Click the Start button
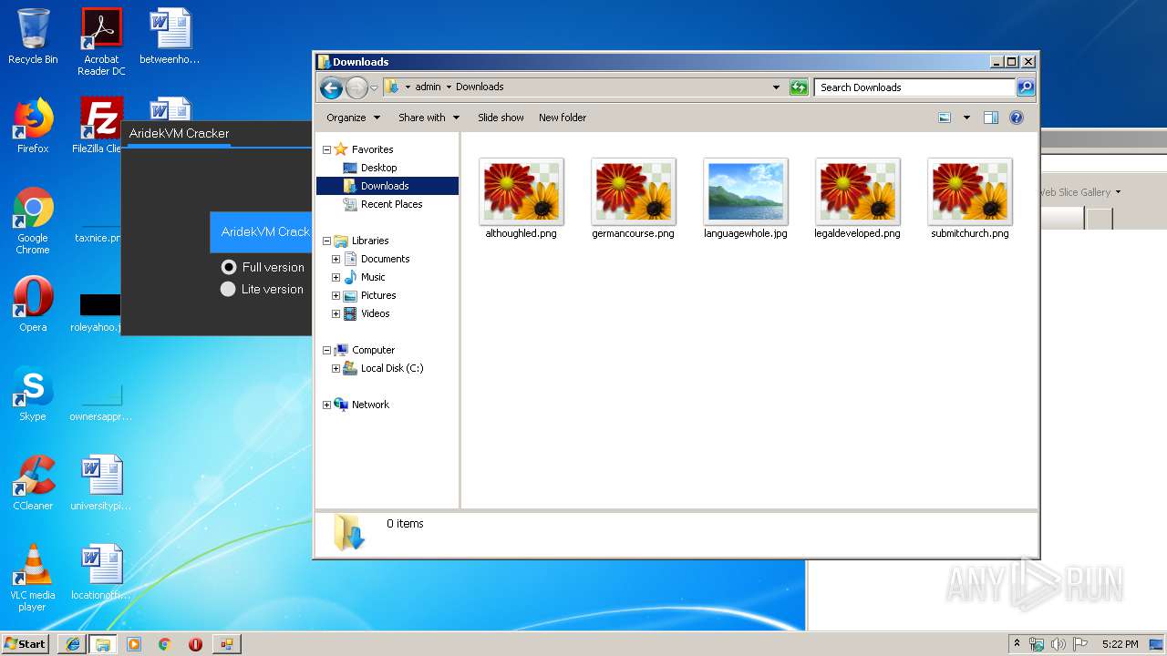The width and height of the screenshot is (1167, 656). coord(26,644)
